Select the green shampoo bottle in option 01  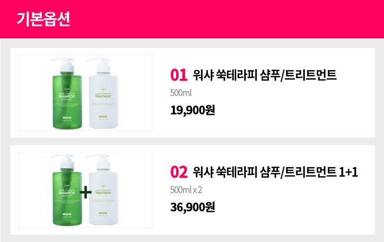pyautogui.click(x=67, y=93)
